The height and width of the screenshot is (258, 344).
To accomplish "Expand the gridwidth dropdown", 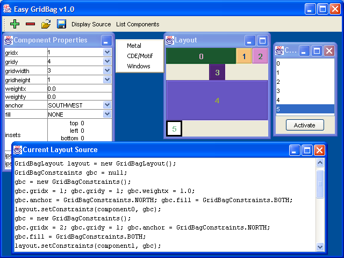I will click(x=107, y=70).
